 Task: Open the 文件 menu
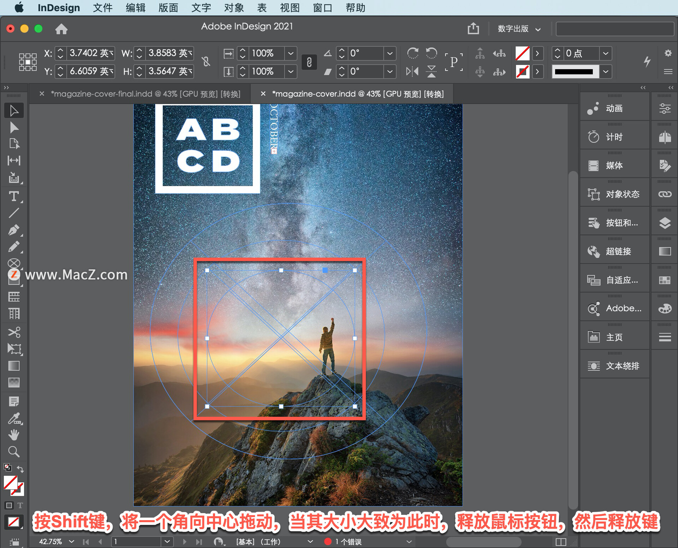point(103,8)
